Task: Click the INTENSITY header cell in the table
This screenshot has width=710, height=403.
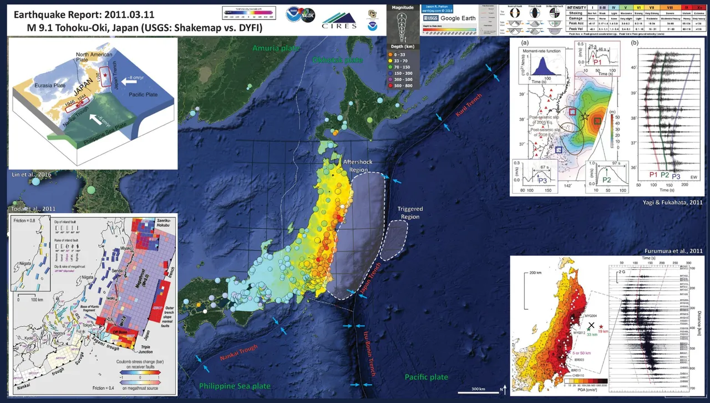Action: click(x=576, y=8)
